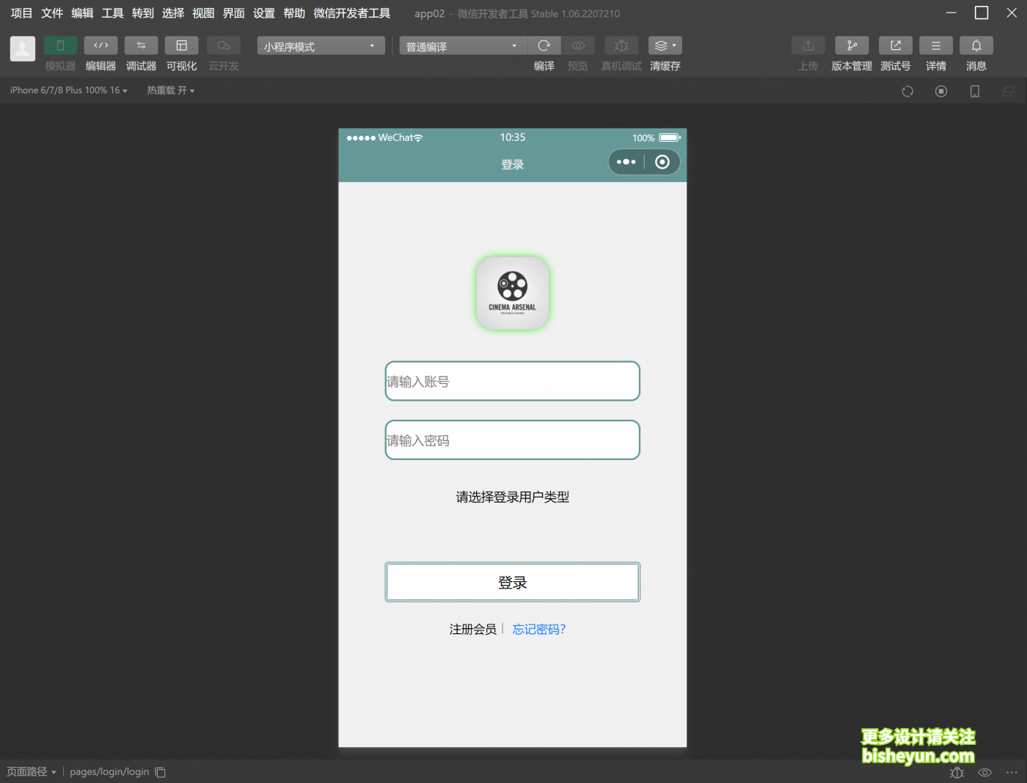Click the test account icon

click(x=896, y=45)
